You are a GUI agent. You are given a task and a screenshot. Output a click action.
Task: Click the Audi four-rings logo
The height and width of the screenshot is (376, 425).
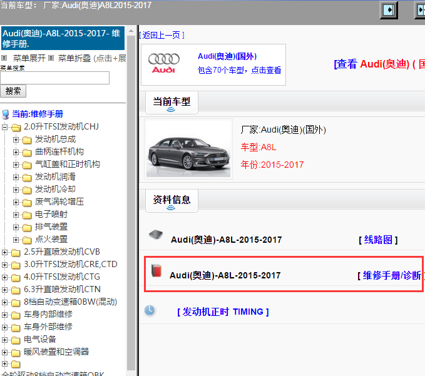pyautogui.click(x=164, y=59)
